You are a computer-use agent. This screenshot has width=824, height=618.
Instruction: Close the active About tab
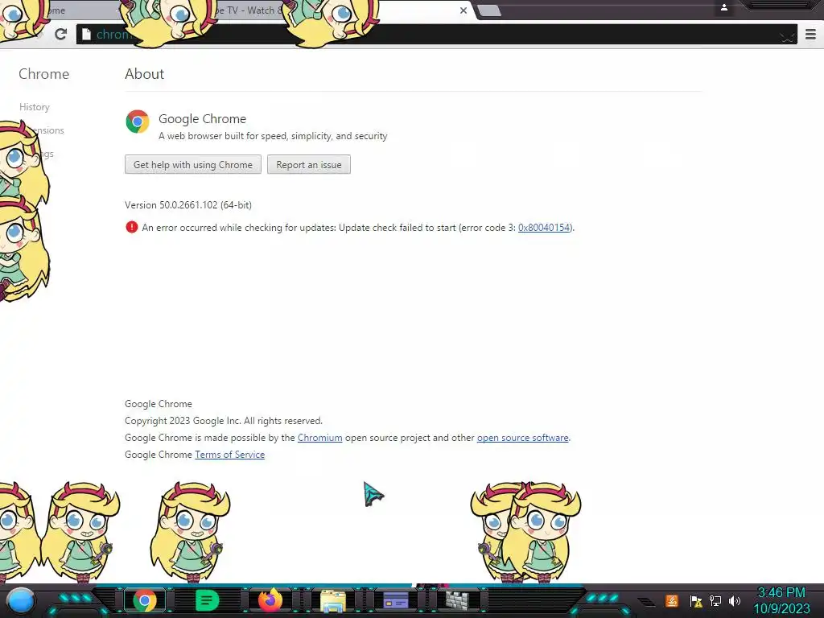coord(463,10)
